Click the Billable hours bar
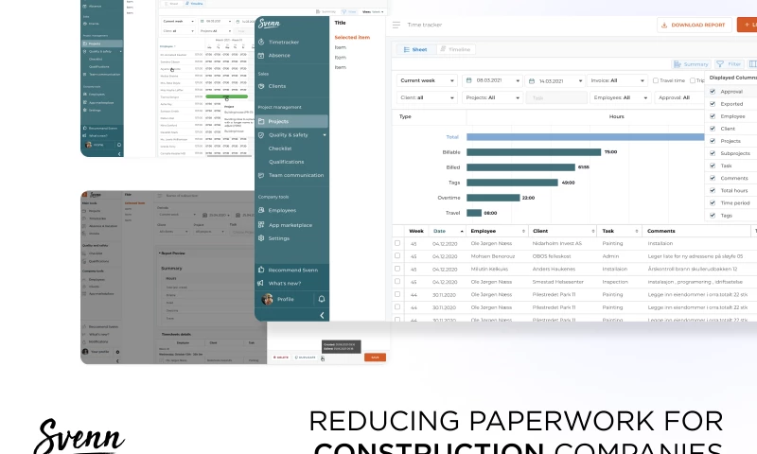Viewport: 757px width, 454px height. click(x=534, y=152)
